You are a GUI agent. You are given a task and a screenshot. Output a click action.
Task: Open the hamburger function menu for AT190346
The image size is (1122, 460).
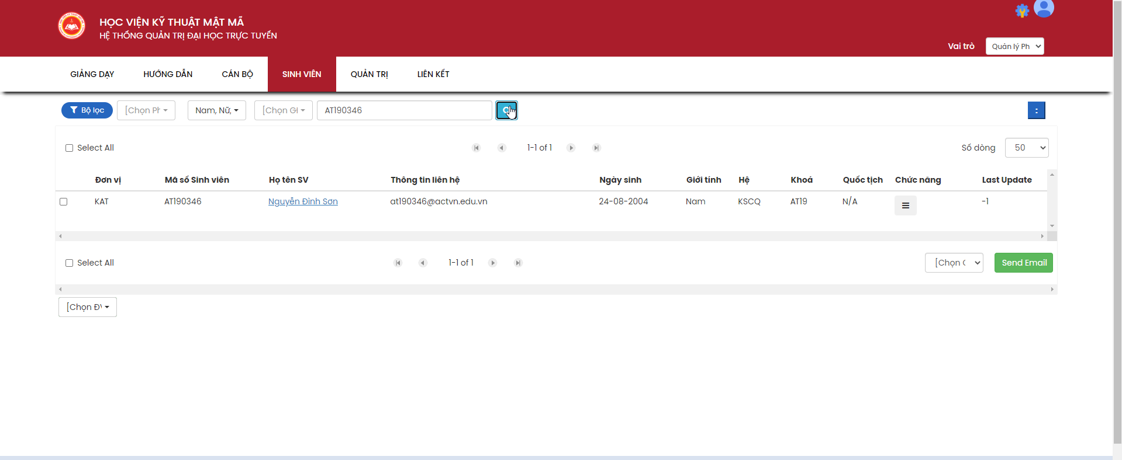click(906, 205)
